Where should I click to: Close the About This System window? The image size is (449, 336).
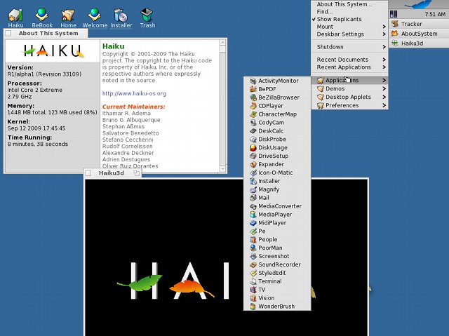pyautogui.click(x=8, y=34)
